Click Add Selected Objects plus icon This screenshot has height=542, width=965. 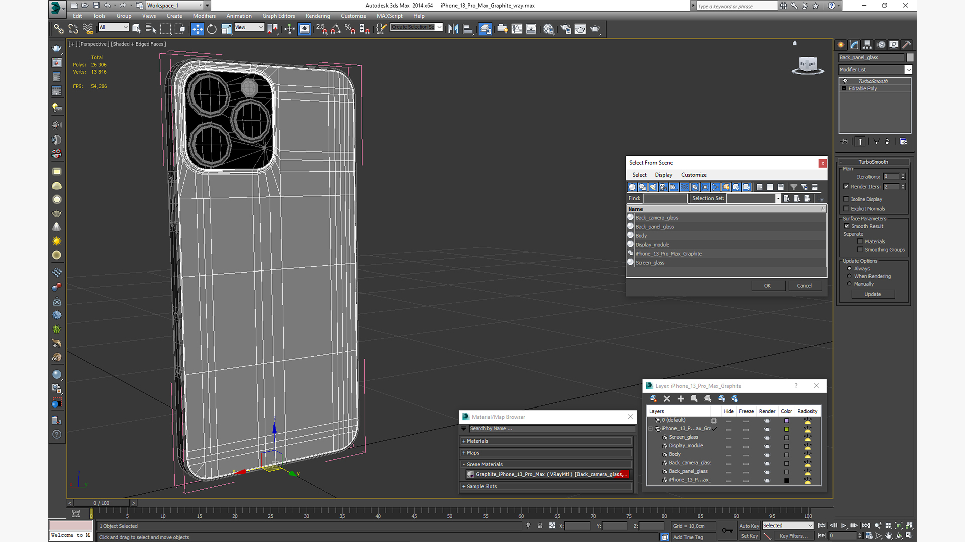681,399
